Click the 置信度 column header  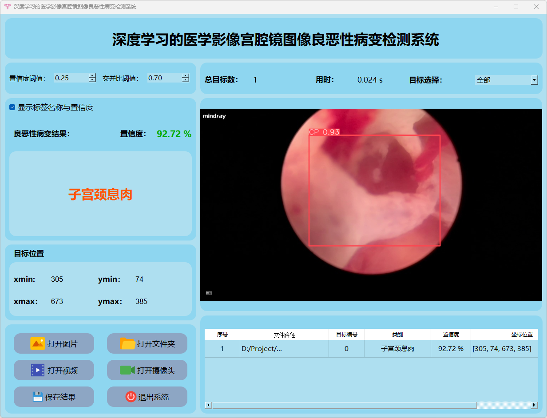click(x=451, y=335)
